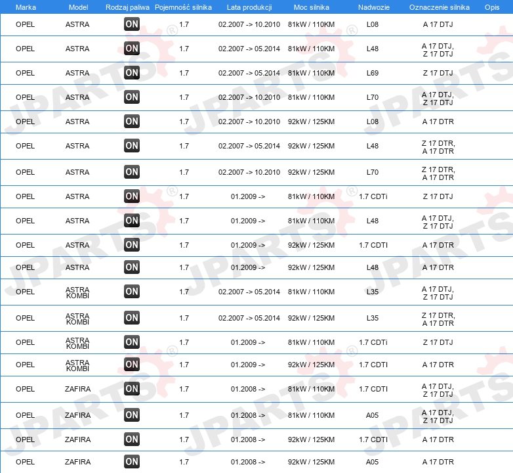Select A 17 DTR code in Astra Kombi 1.7 CDTI row
The image size is (513, 473).
[x=438, y=365]
